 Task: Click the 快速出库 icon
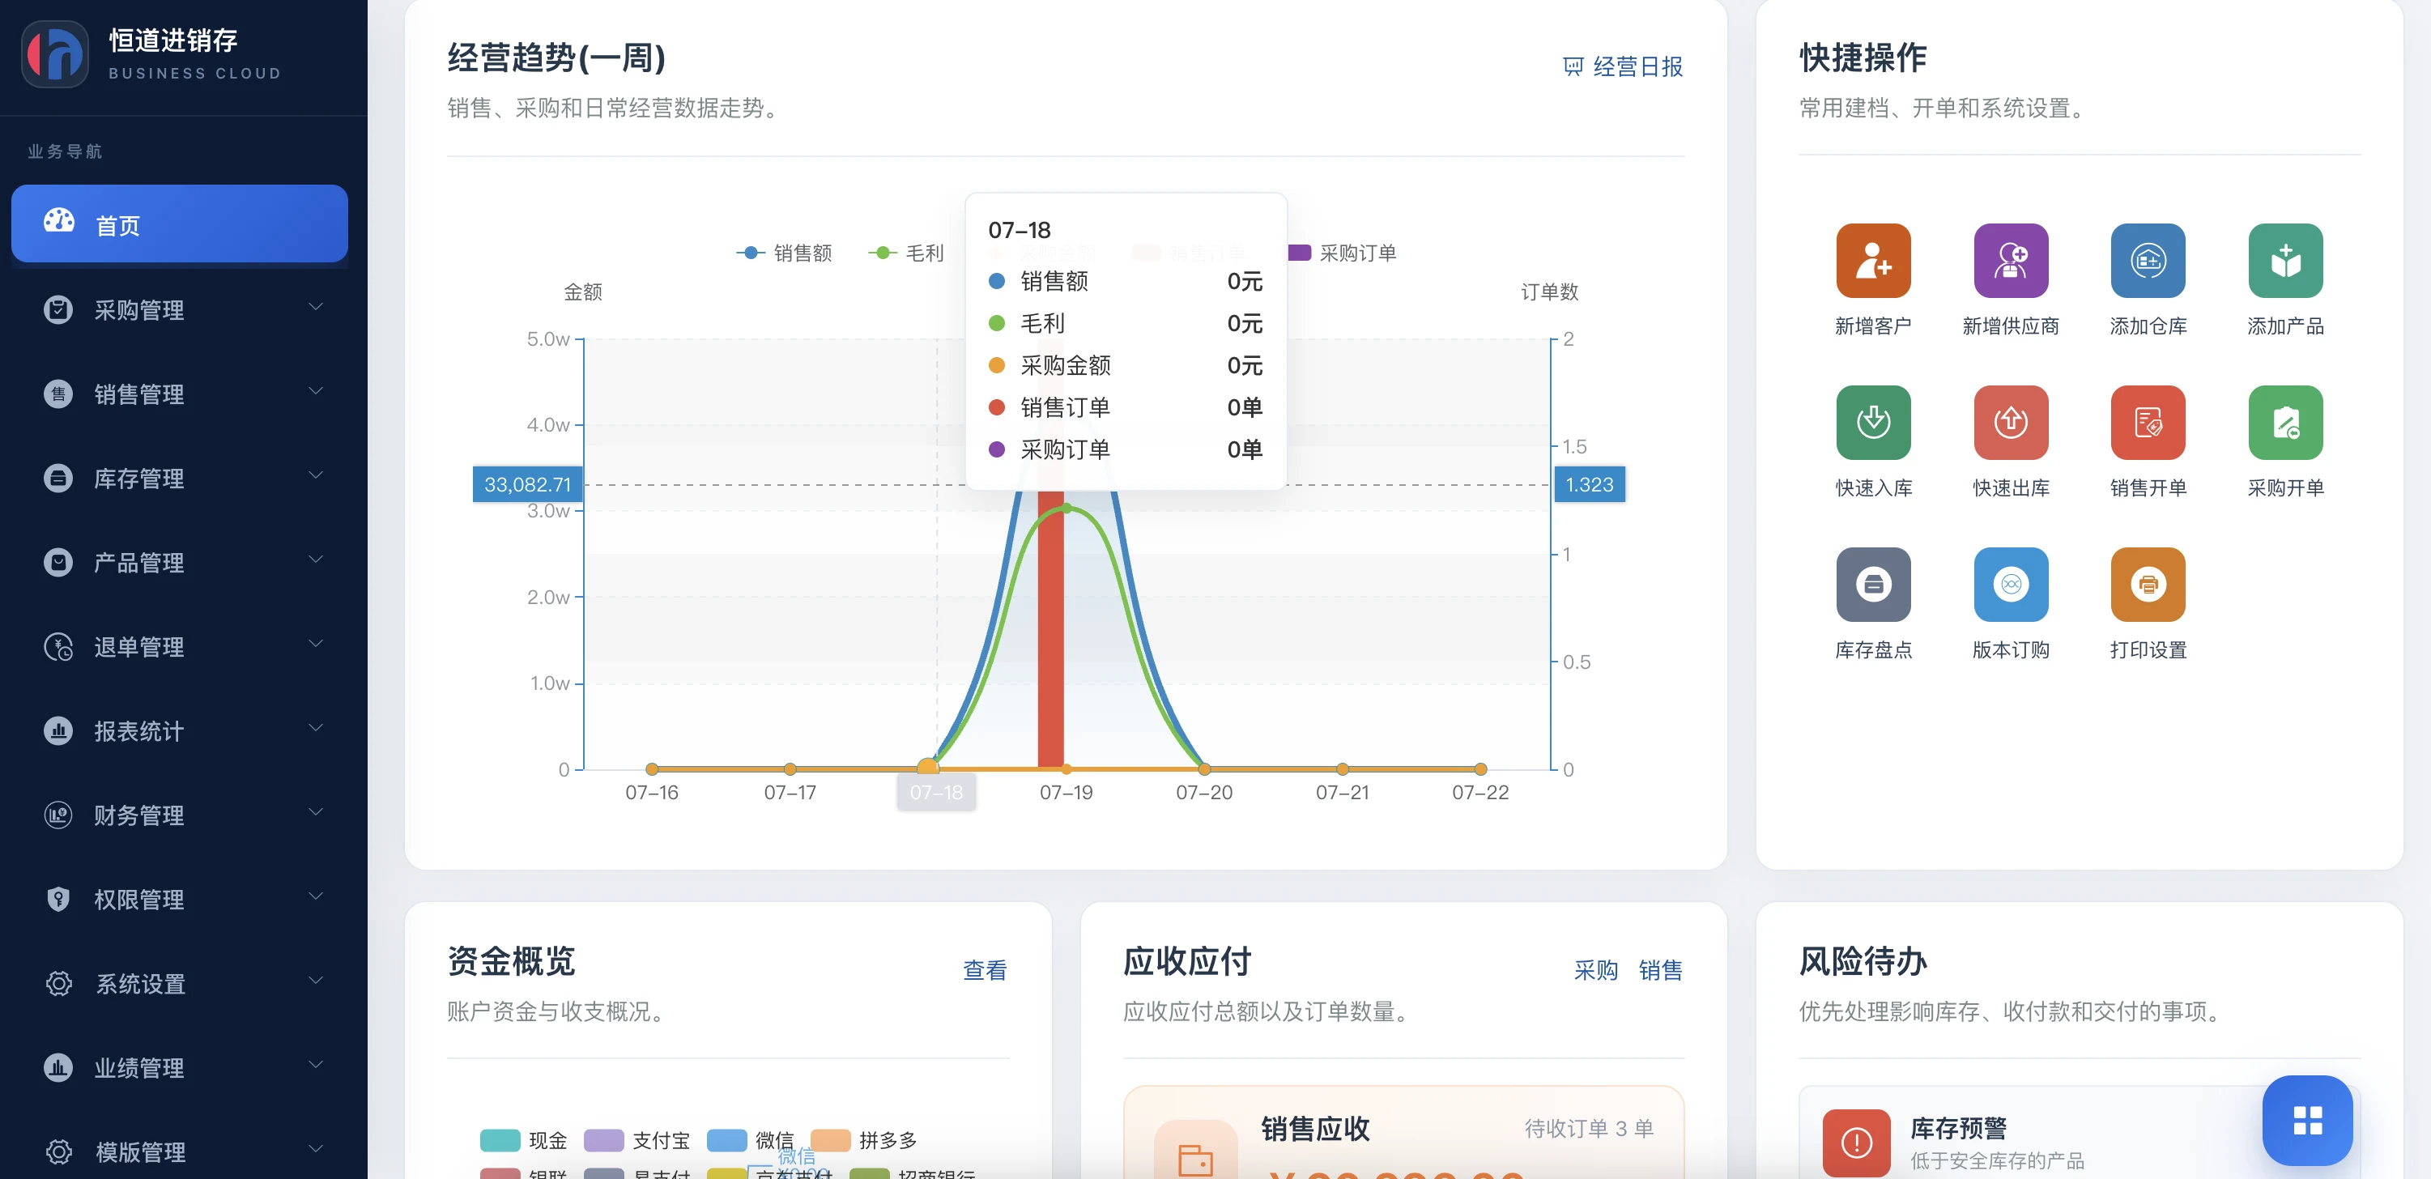coord(2010,422)
